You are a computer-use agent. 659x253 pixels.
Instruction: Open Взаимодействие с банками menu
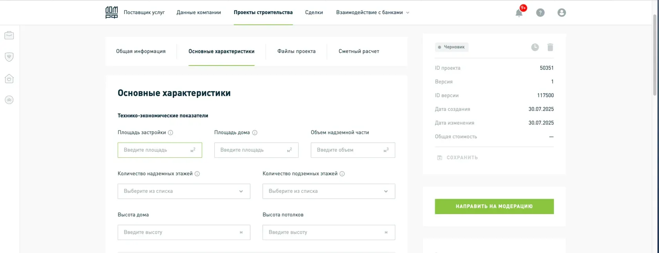(372, 13)
